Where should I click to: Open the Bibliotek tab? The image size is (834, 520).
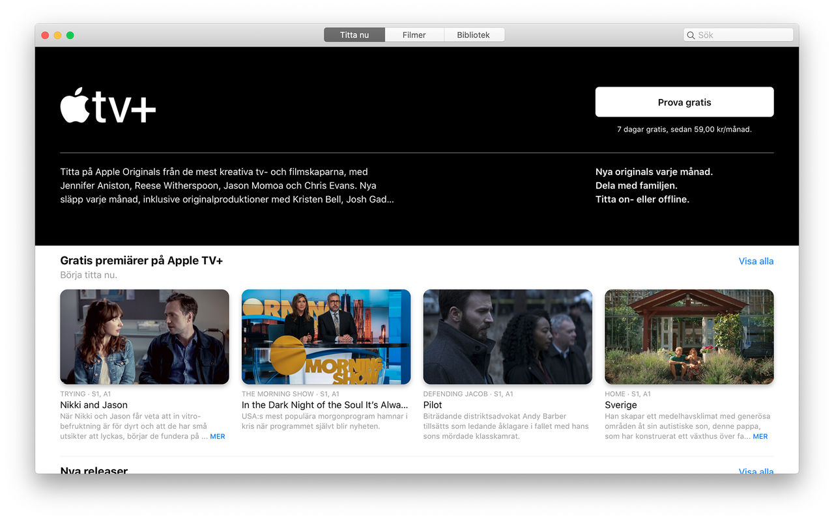pyautogui.click(x=474, y=35)
